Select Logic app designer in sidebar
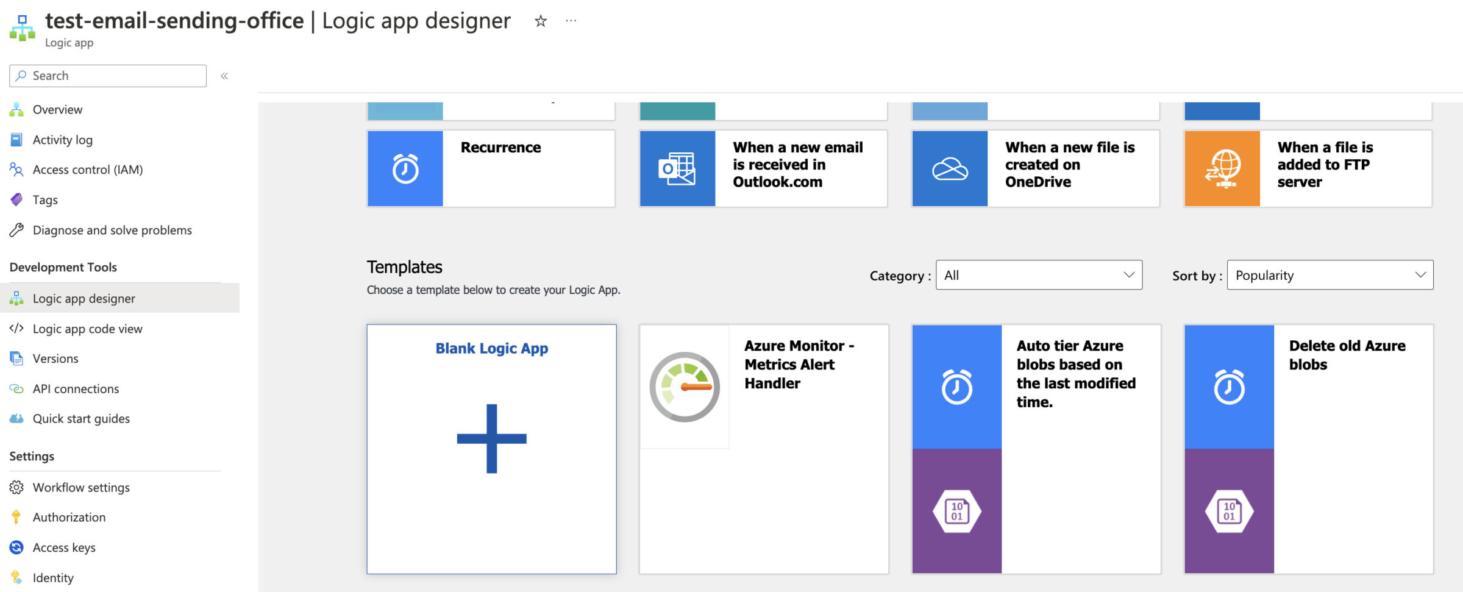The width and height of the screenshot is (1463, 592). point(119,298)
